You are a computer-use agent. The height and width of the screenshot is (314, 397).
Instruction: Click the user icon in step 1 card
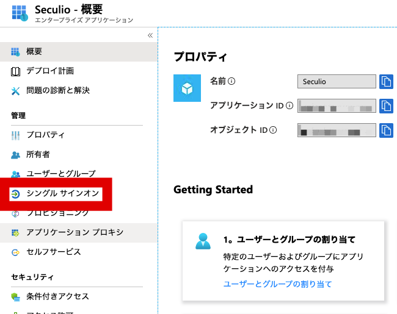tap(203, 241)
